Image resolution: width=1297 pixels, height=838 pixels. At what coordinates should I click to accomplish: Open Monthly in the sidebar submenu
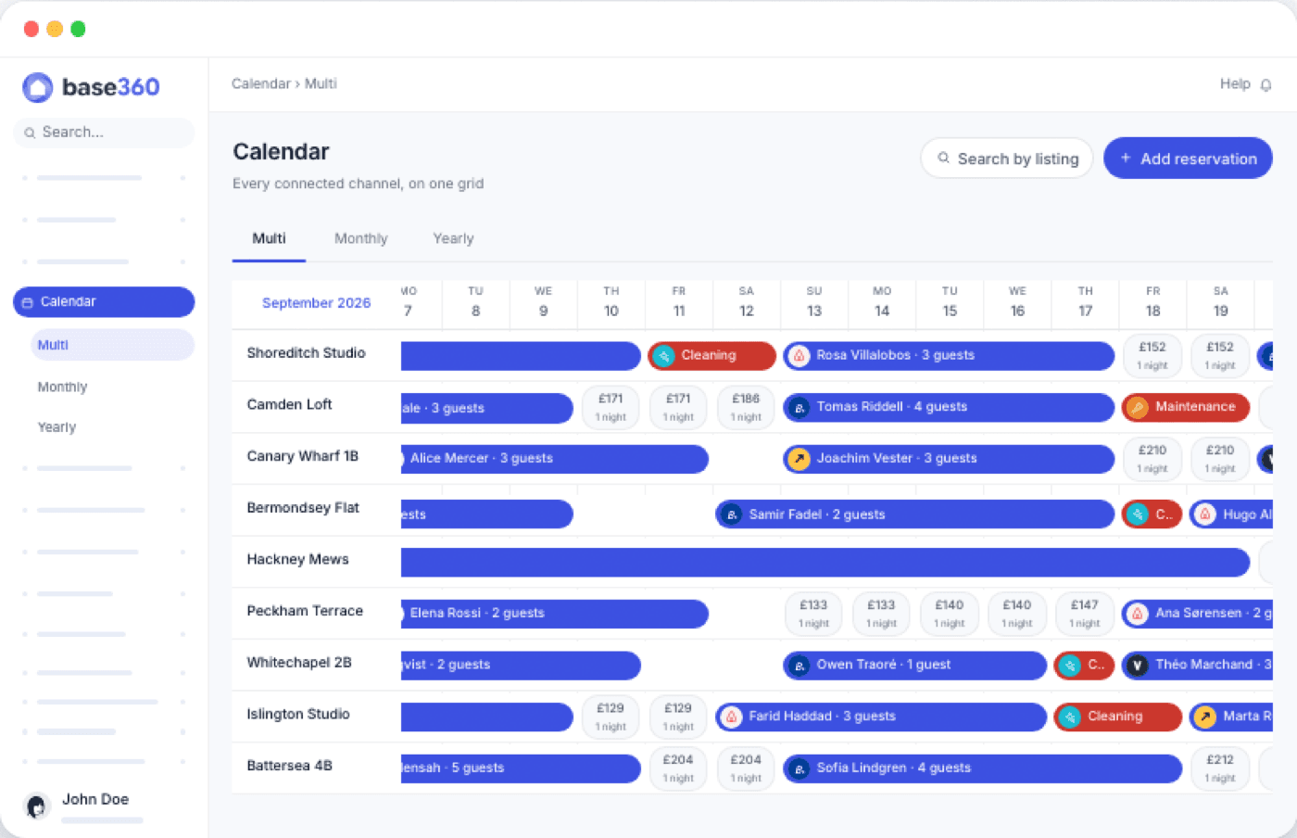point(62,387)
